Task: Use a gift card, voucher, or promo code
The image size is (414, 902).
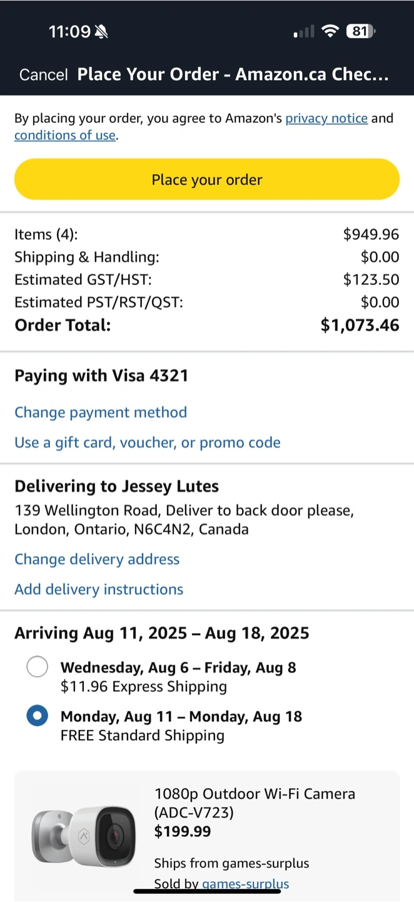Action: tap(148, 443)
